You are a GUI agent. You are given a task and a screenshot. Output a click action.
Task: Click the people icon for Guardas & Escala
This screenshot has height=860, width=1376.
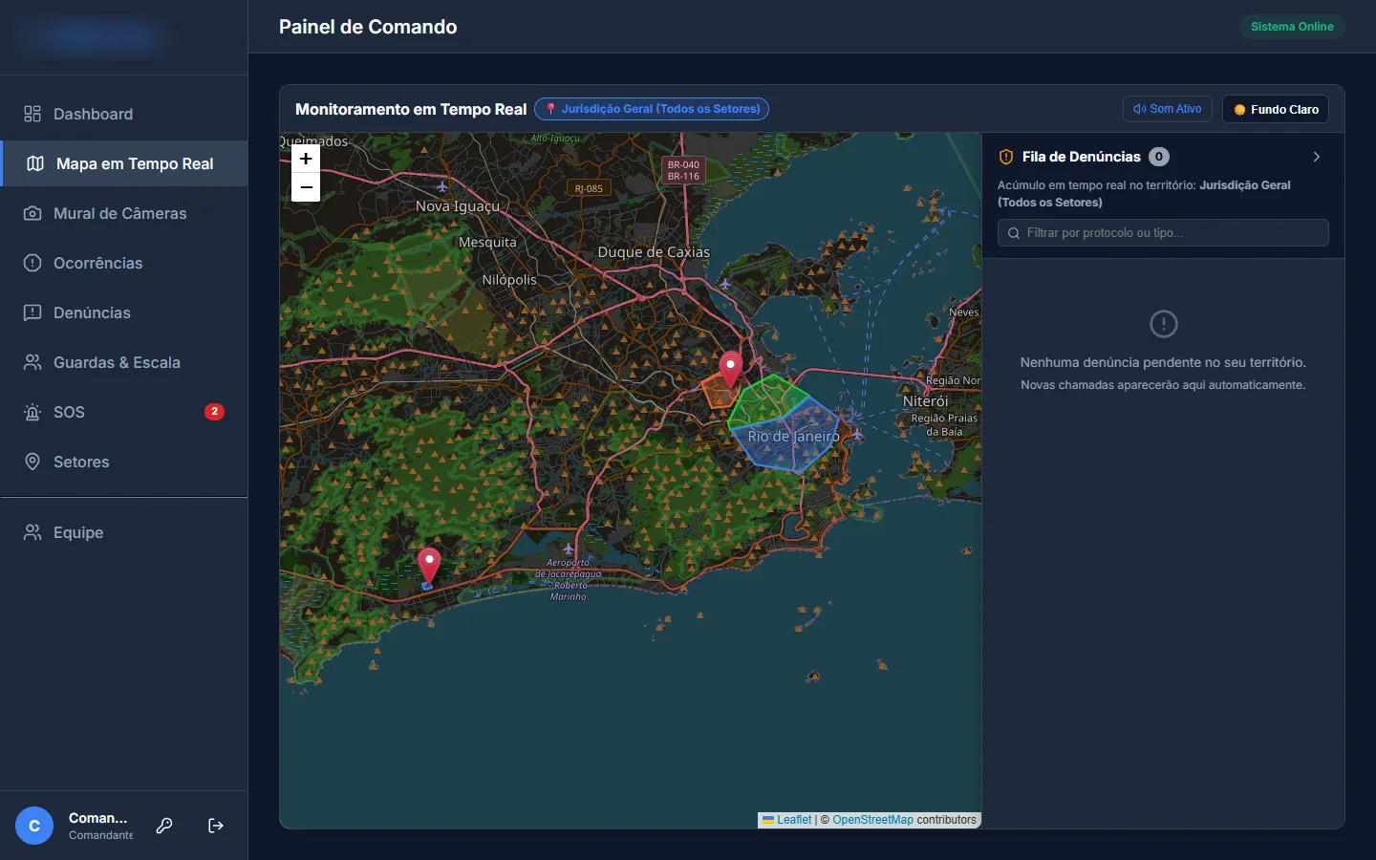pyautogui.click(x=32, y=362)
